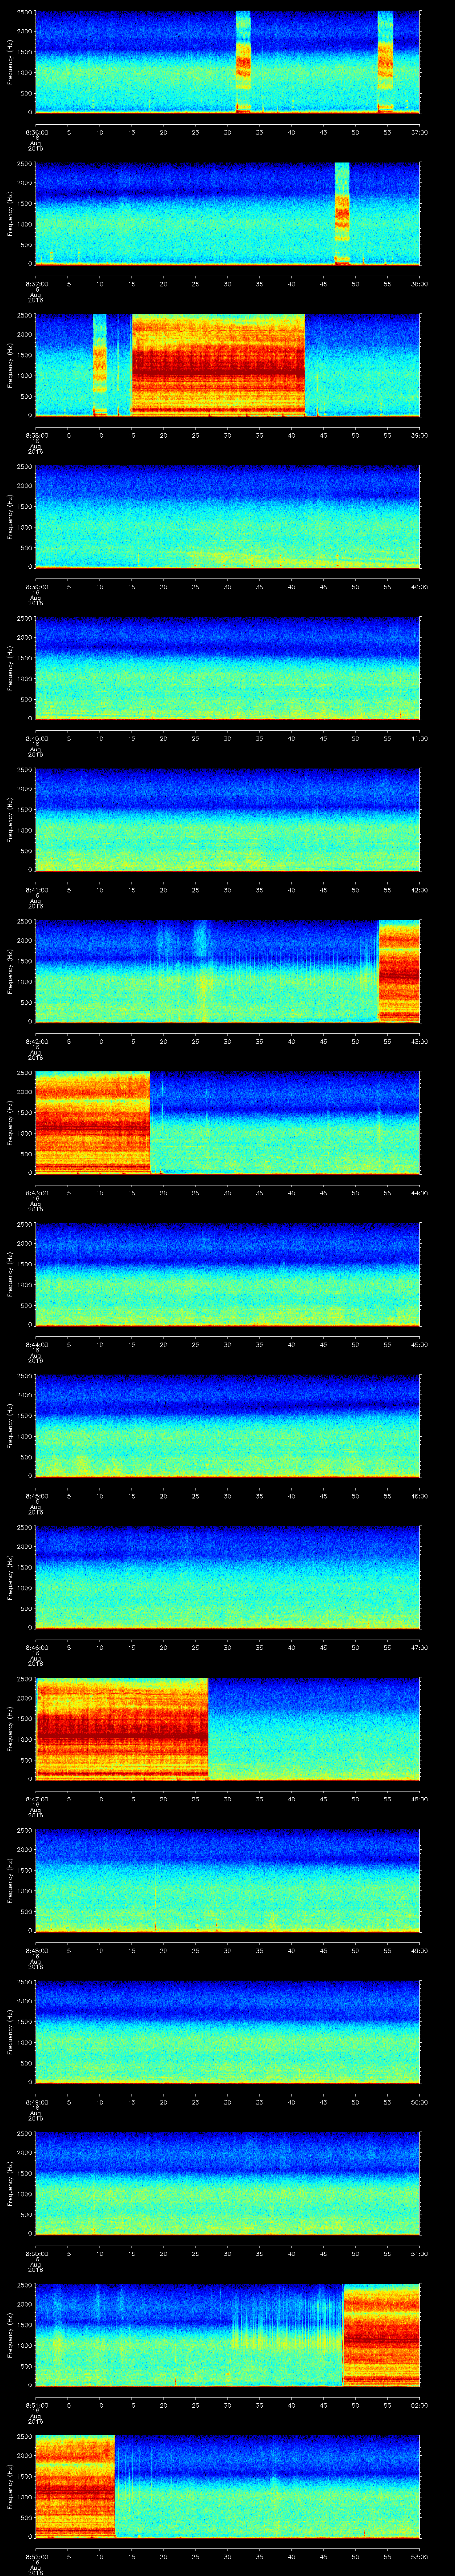Click the narrow burst near 8:38:10
Image resolution: width=455 pixels, height=2576 pixels.
click(99, 365)
